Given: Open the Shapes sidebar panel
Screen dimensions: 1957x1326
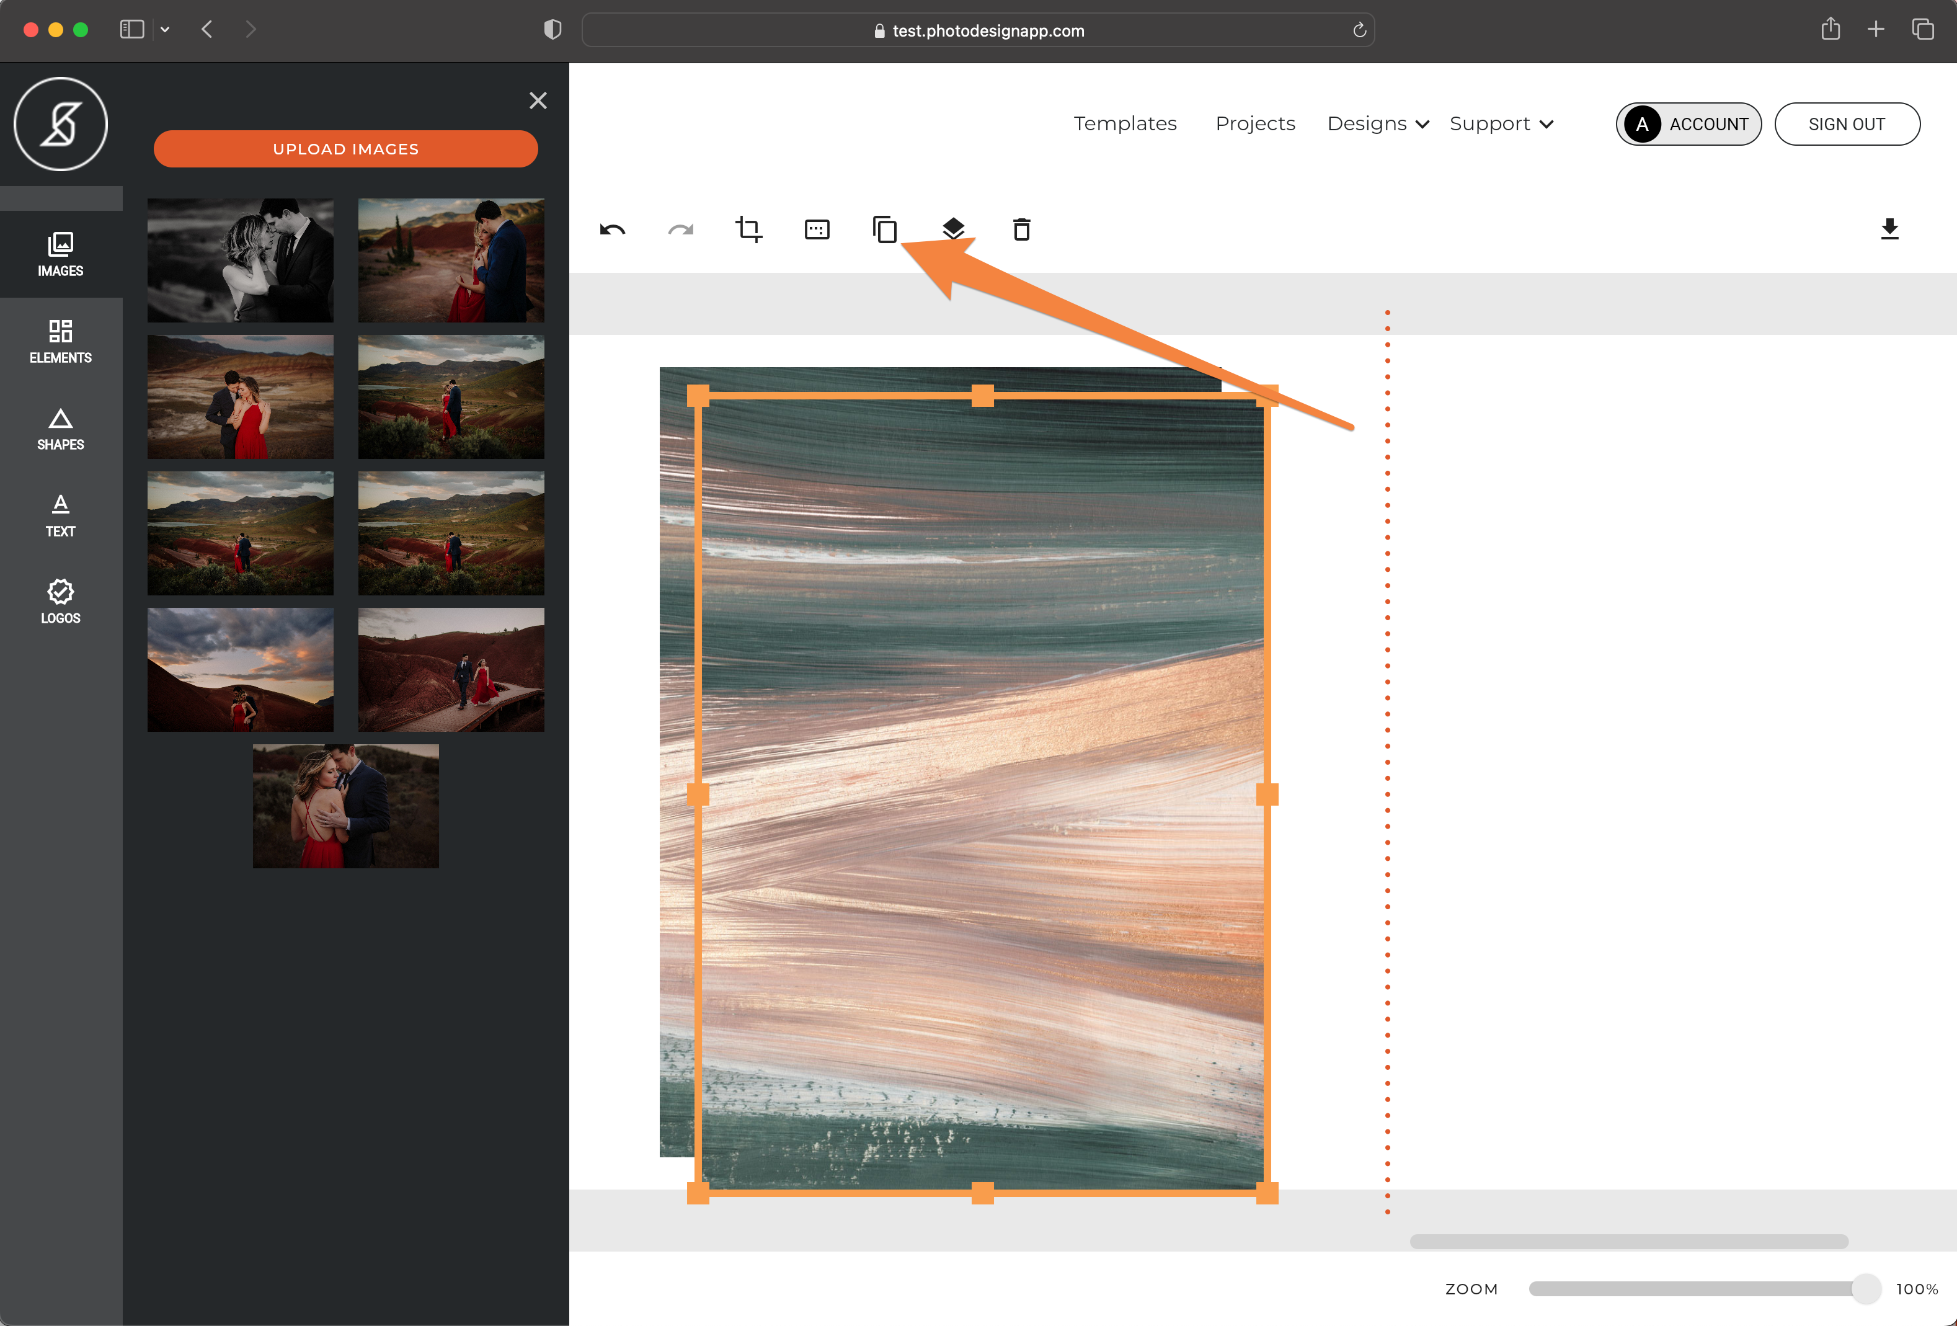Looking at the screenshot, I should click(x=61, y=428).
